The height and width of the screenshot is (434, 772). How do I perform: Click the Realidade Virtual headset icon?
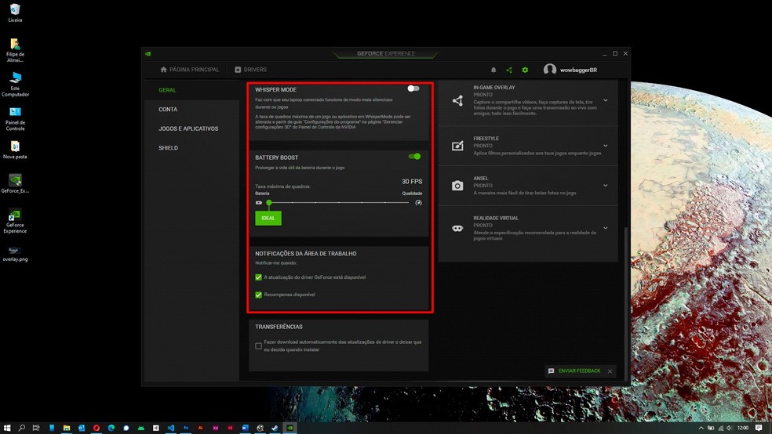pos(457,228)
